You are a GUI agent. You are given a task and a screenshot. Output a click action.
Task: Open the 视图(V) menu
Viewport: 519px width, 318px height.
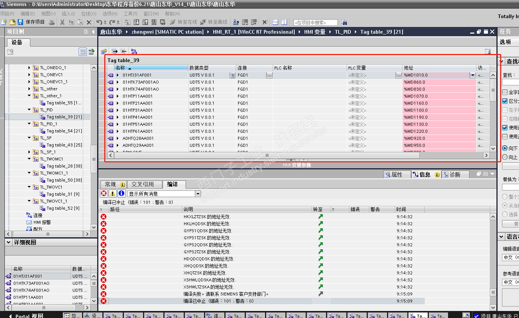pos(48,14)
